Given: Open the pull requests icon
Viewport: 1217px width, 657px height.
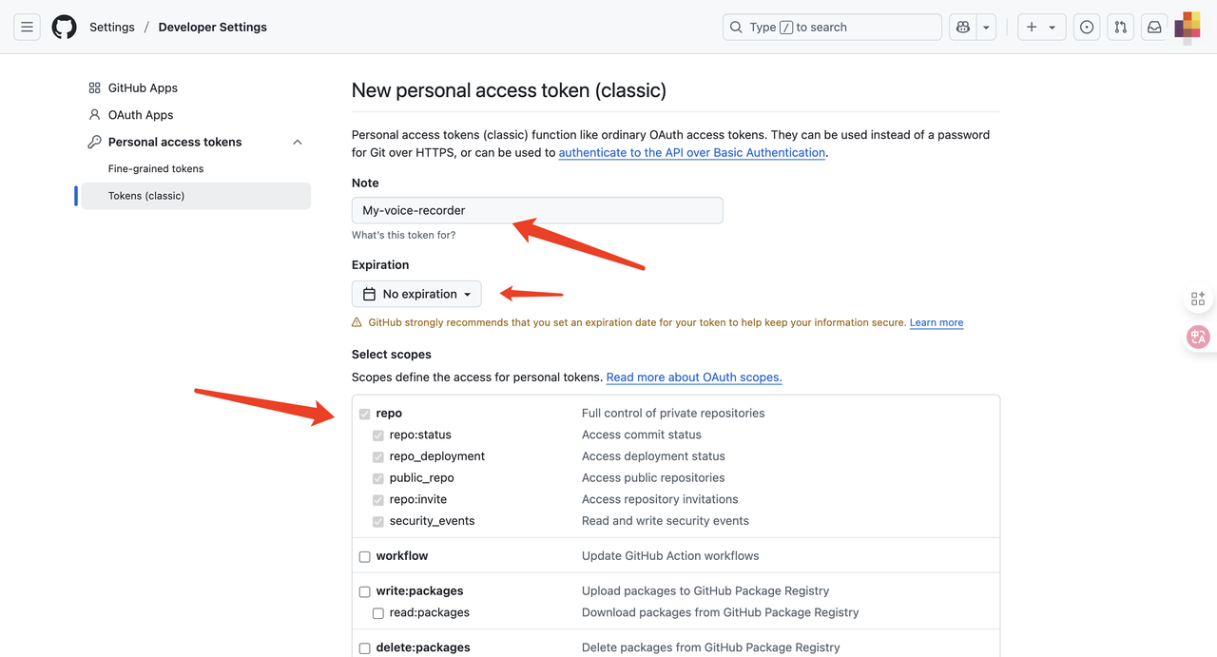Looking at the screenshot, I should [1120, 28].
